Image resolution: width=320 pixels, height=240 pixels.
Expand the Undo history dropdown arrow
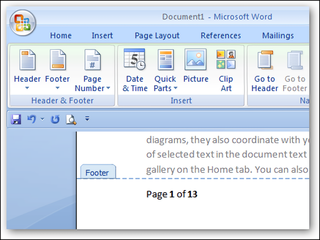click(x=42, y=120)
